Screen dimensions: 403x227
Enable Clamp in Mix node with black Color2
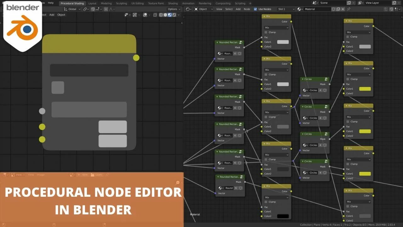pyautogui.click(x=266, y=202)
